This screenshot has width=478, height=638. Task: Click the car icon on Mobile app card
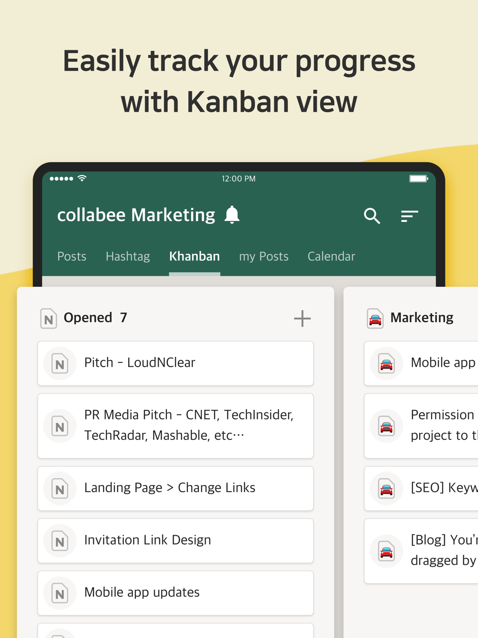tap(386, 363)
